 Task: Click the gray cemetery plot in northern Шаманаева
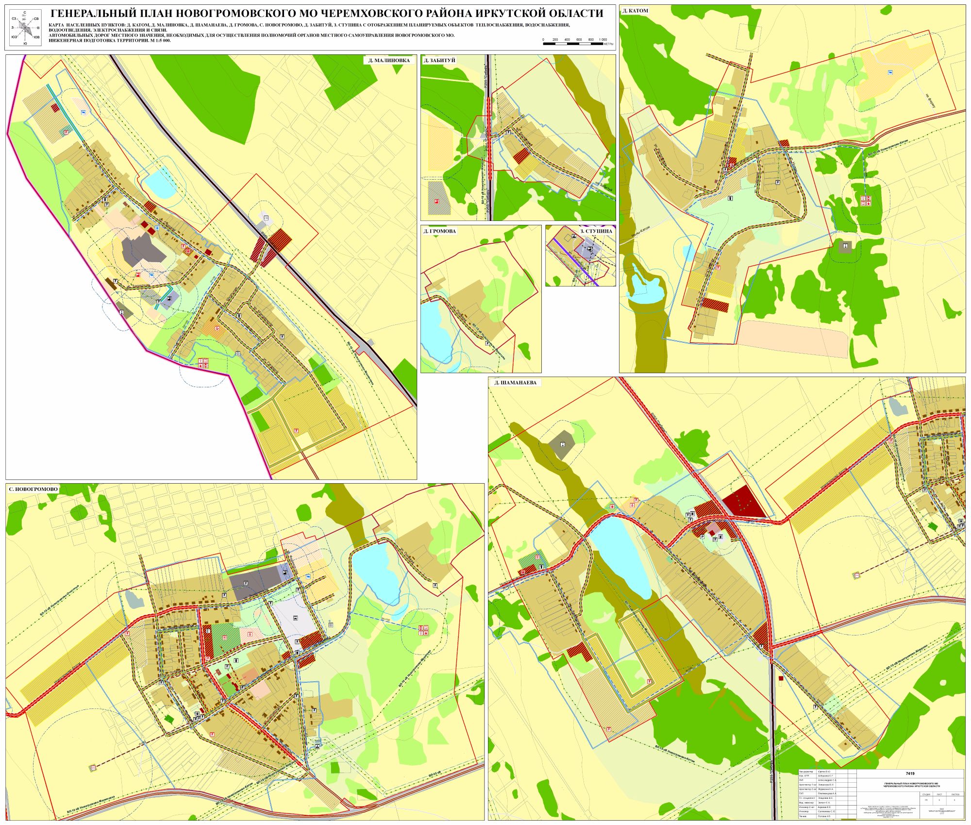click(x=562, y=444)
